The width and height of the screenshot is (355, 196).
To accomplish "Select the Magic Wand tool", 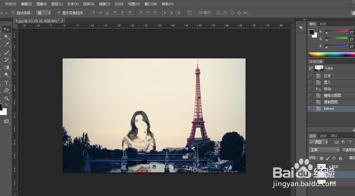I will click(x=6, y=37).
